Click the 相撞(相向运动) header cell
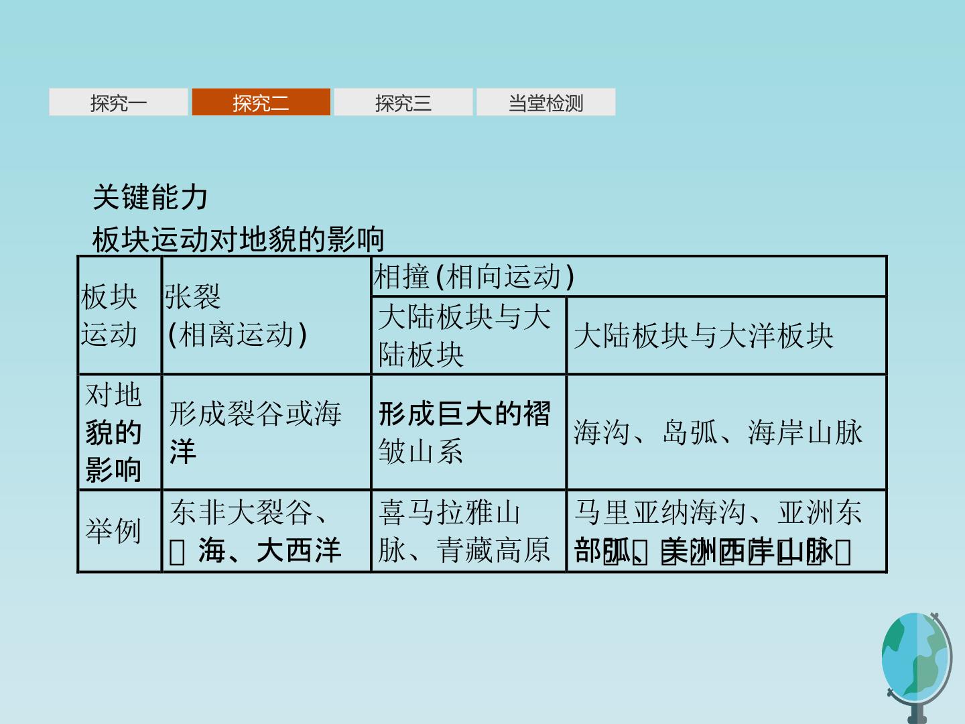 (629, 276)
